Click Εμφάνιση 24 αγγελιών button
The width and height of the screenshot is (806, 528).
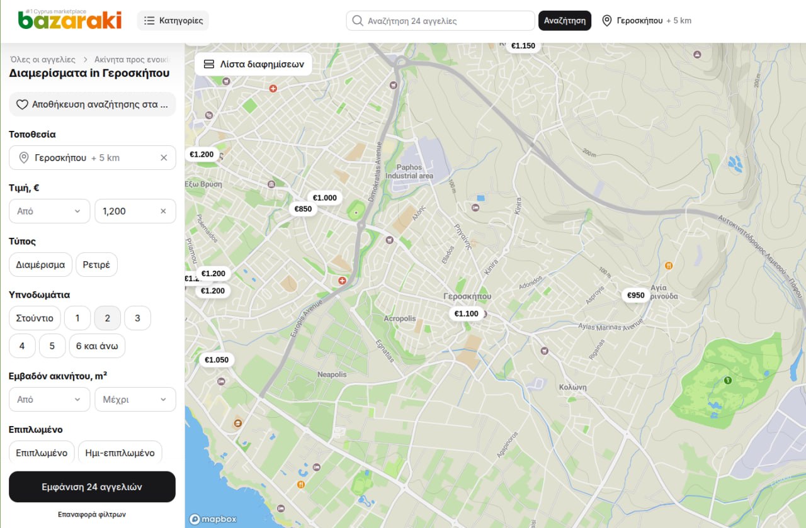point(92,487)
